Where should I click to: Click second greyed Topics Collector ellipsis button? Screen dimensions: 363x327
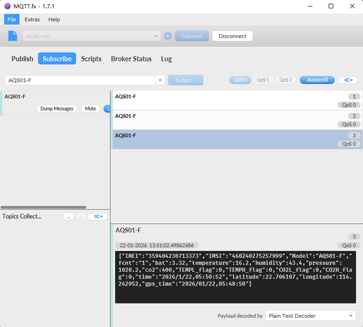click(x=81, y=217)
